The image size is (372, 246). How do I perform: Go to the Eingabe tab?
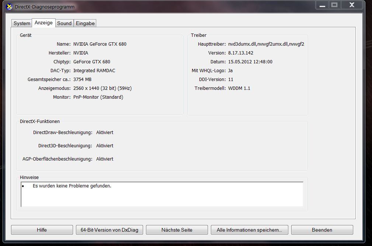tap(85, 23)
